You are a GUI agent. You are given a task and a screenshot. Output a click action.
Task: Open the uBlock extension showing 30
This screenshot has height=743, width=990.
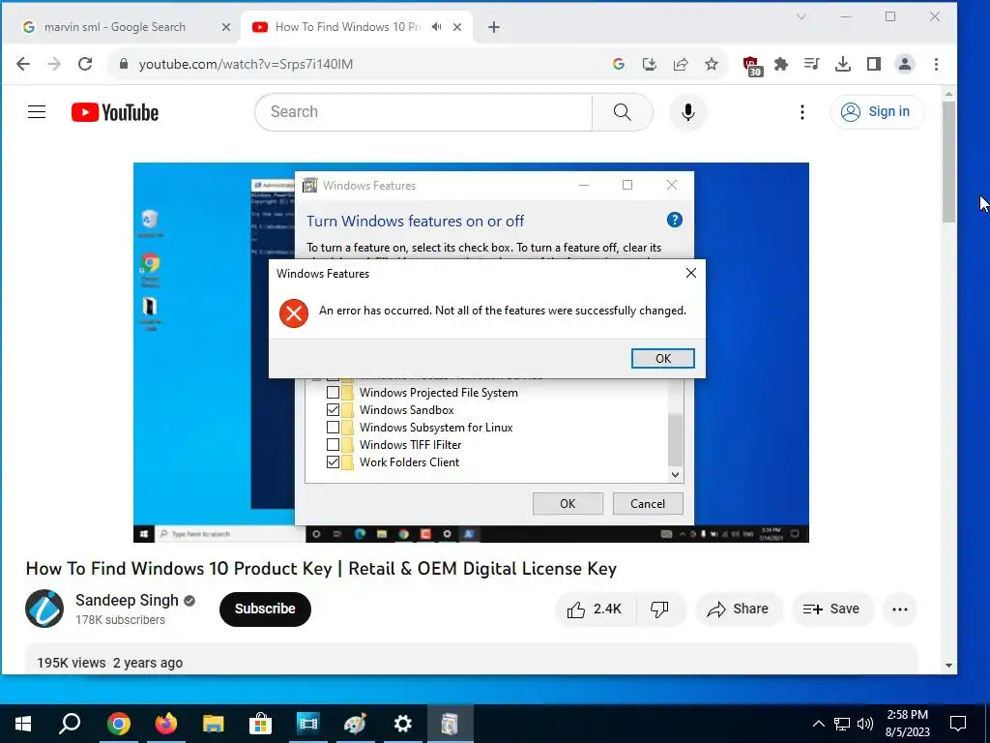[x=751, y=65]
